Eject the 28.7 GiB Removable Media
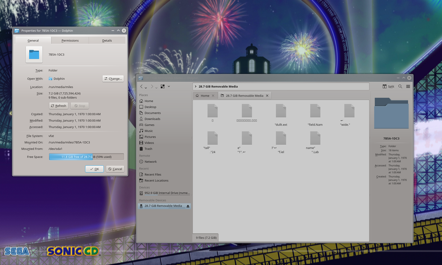 coord(188,206)
